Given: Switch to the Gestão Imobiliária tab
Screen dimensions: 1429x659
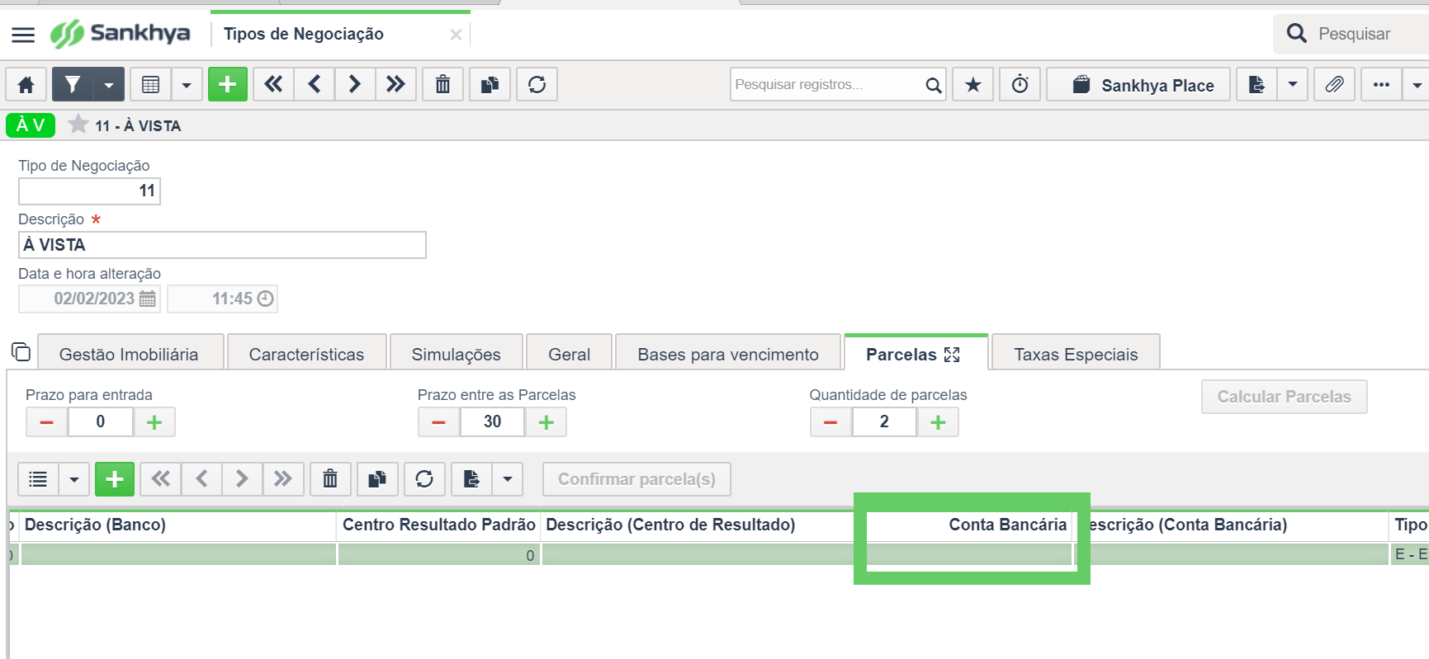Looking at the screenshot, I should pyautogui.click(x=129, y=354).
